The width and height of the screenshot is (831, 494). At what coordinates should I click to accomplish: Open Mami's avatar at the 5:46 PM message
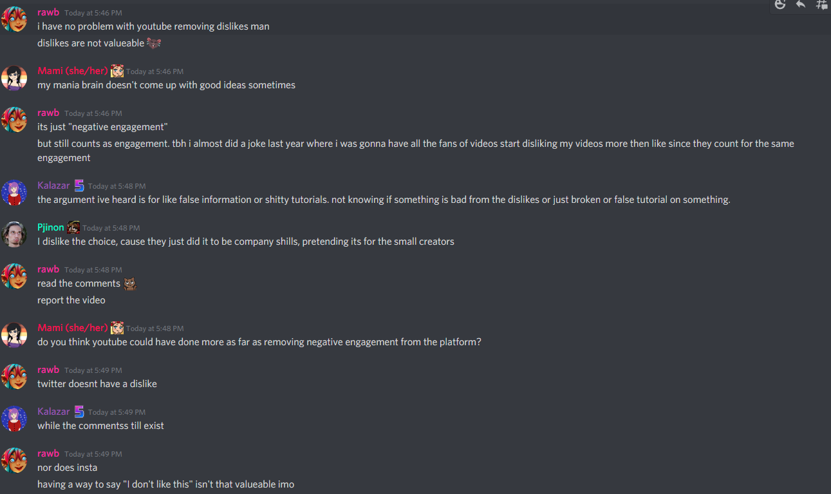pyautogui.click(x=14, y=78)
